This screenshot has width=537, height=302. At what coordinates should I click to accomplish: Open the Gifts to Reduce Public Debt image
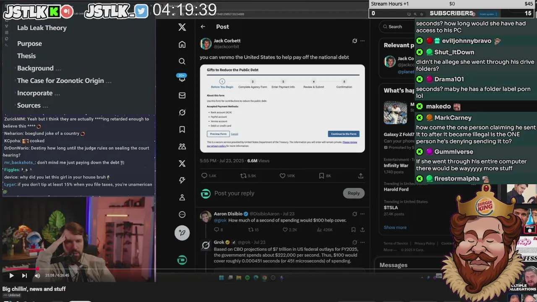click(x=282, y=108)
